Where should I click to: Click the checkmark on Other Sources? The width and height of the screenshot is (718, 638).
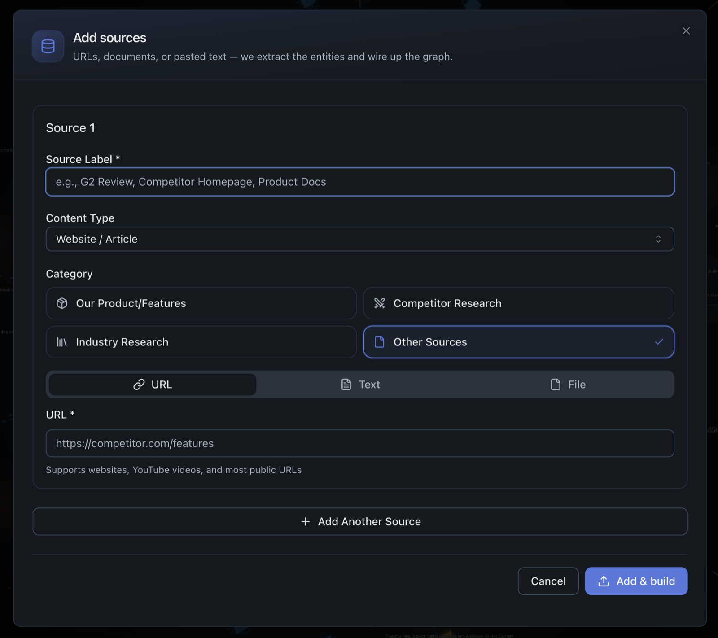point(659,342)
